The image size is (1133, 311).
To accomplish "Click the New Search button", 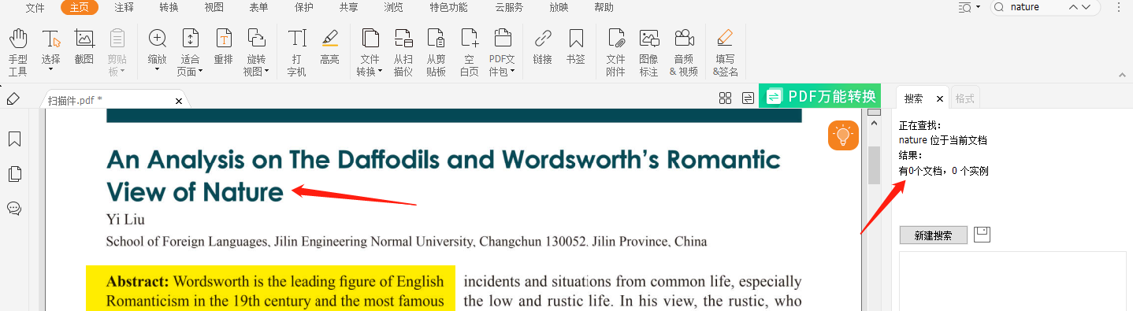I will [933, 235].
